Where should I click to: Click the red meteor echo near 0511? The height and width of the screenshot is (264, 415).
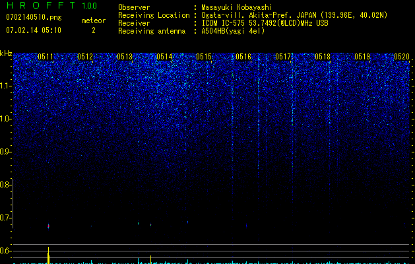point(48,226)
